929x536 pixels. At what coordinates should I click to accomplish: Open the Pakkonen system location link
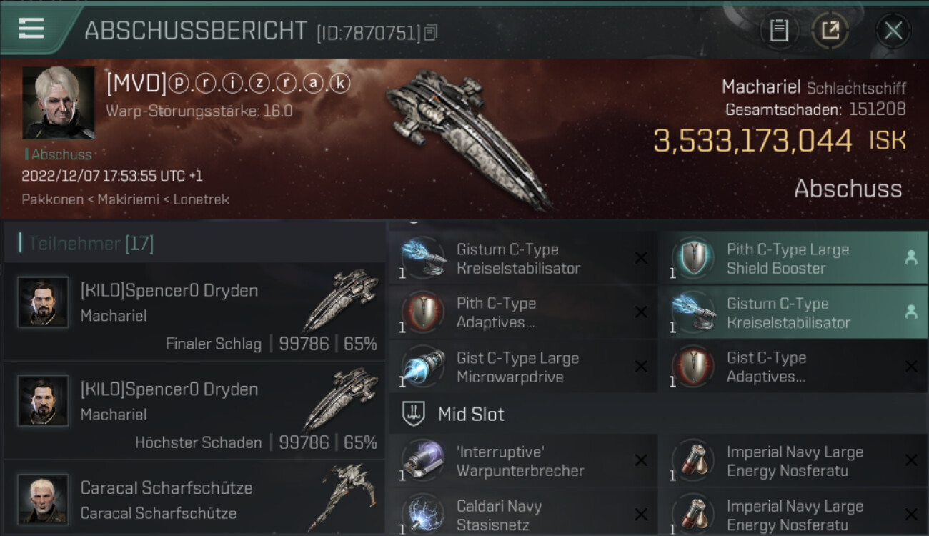coord(52,199)
